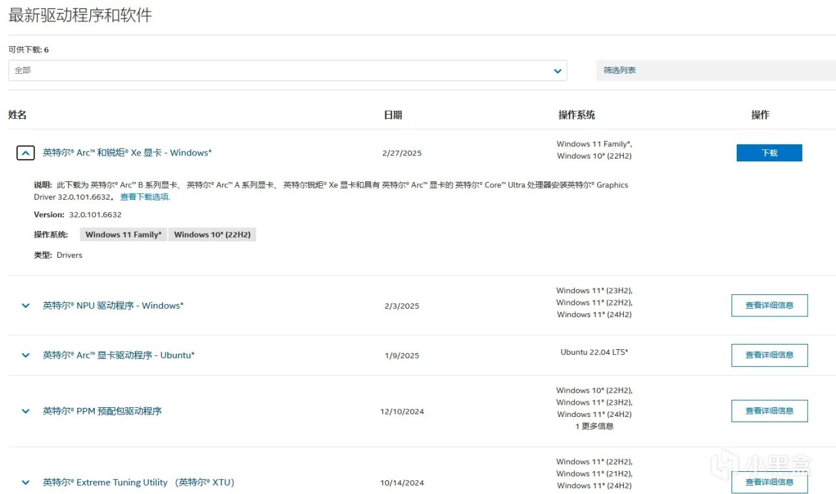The height and width of the screenshot is (494, 836).
Task: Click the 查看下载选项 link
Action: pos(145,197)
